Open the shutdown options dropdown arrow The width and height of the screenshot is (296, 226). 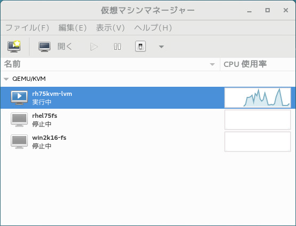click(x=161, y=47)
